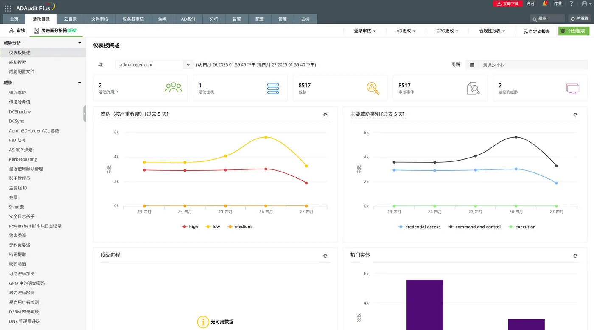
Task: Refresh the 热门实体 panel
Action: click(575, 255)
